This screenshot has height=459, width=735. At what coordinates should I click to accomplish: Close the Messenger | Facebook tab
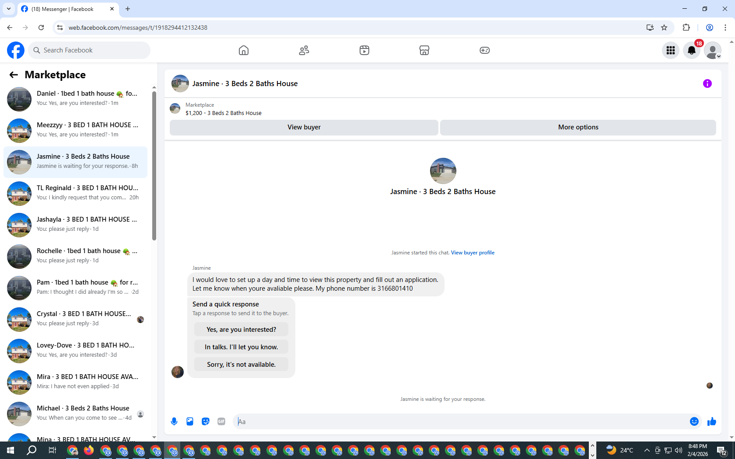(112, 9)
